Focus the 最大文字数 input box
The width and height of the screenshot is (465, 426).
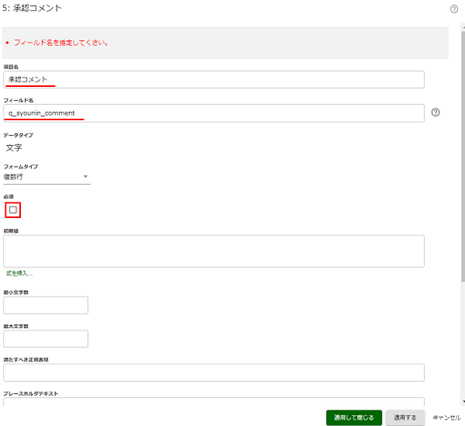tap(46, 338)
